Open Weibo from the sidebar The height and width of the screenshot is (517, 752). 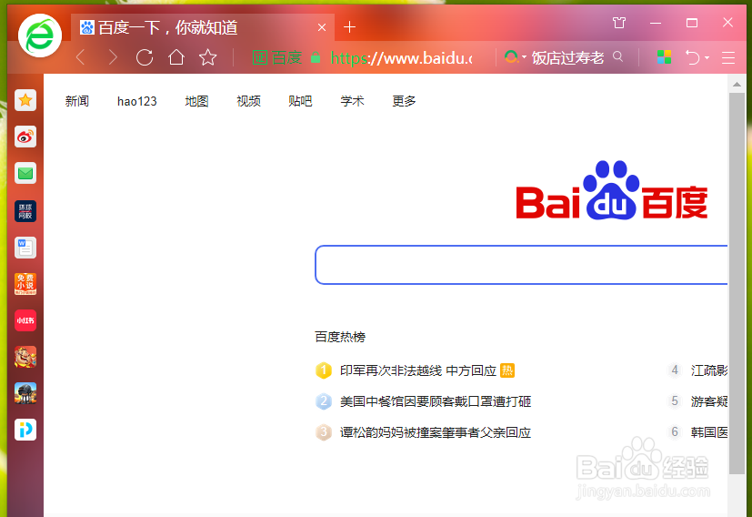25,137
